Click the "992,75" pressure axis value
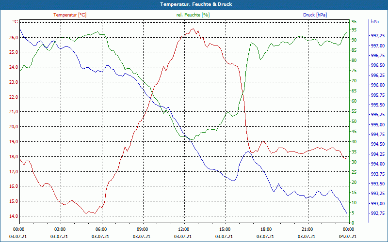This screenshot has width=388, height=242. pyautogui.click(x=378, y=213)
